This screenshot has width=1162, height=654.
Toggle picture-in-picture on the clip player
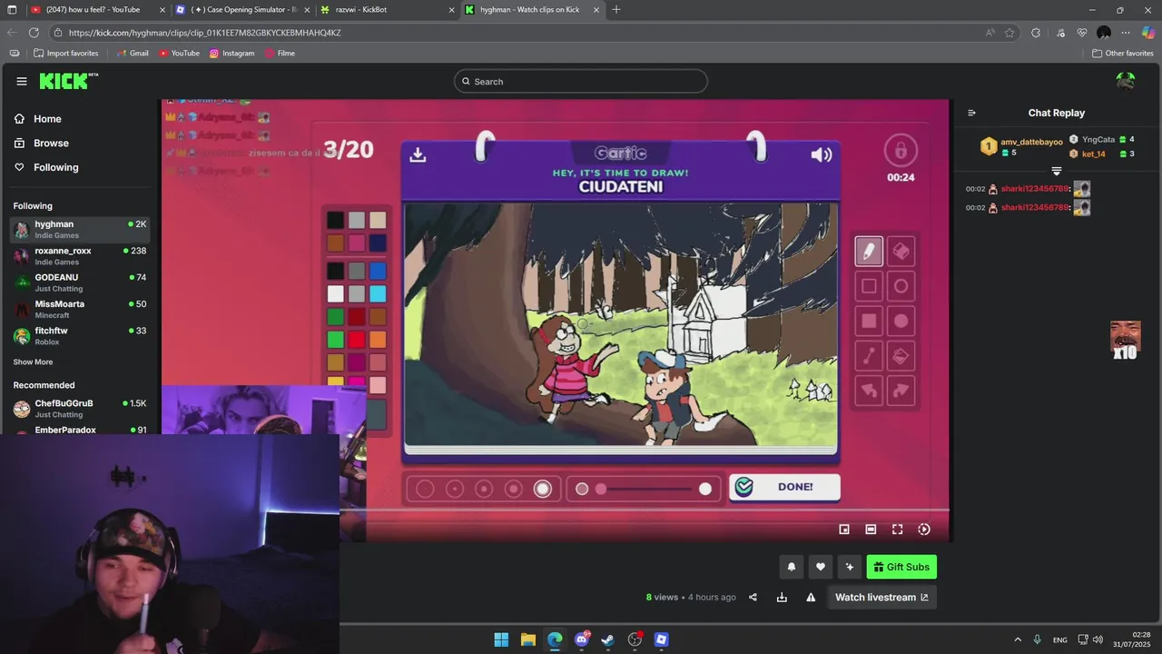pyautogui.click(x=844, y=530)
